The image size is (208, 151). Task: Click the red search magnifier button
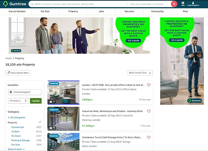[174, 4]
